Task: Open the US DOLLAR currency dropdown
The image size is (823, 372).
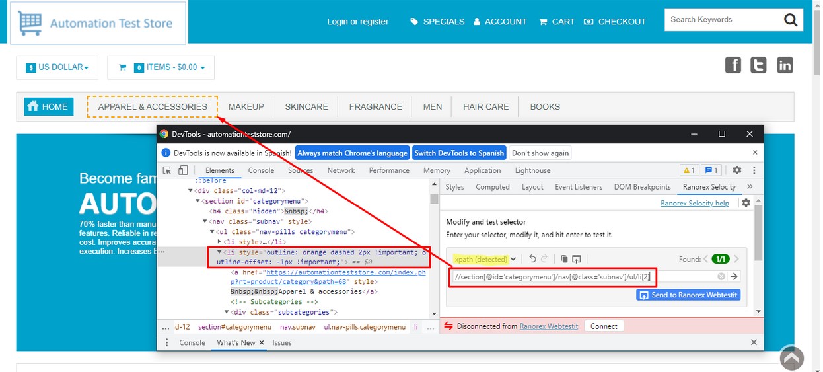Action: (57, 67)
